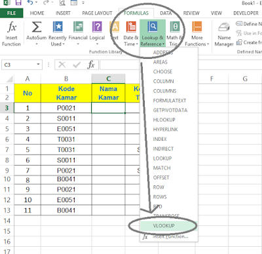Click the Use in Formula icon
The height and width of the screenshot is (254, 262).
tap(239, 33)
